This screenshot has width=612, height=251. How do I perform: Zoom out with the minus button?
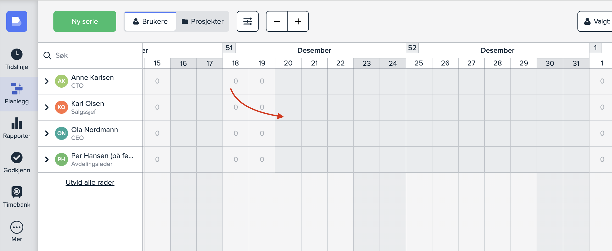277,21
